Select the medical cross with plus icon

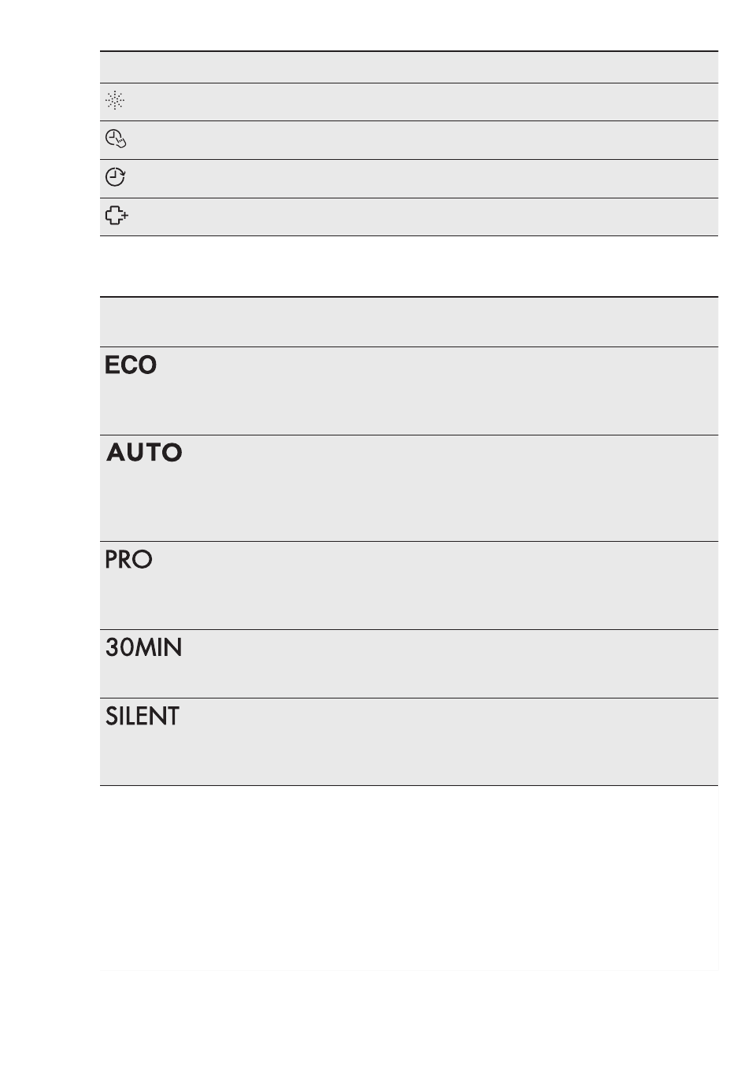pyautogui.click(x=117, y=216)
